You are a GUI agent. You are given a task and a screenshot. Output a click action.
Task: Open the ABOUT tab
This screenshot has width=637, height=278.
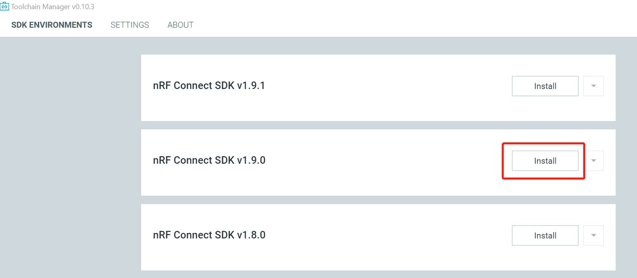(x=181, y=25)
